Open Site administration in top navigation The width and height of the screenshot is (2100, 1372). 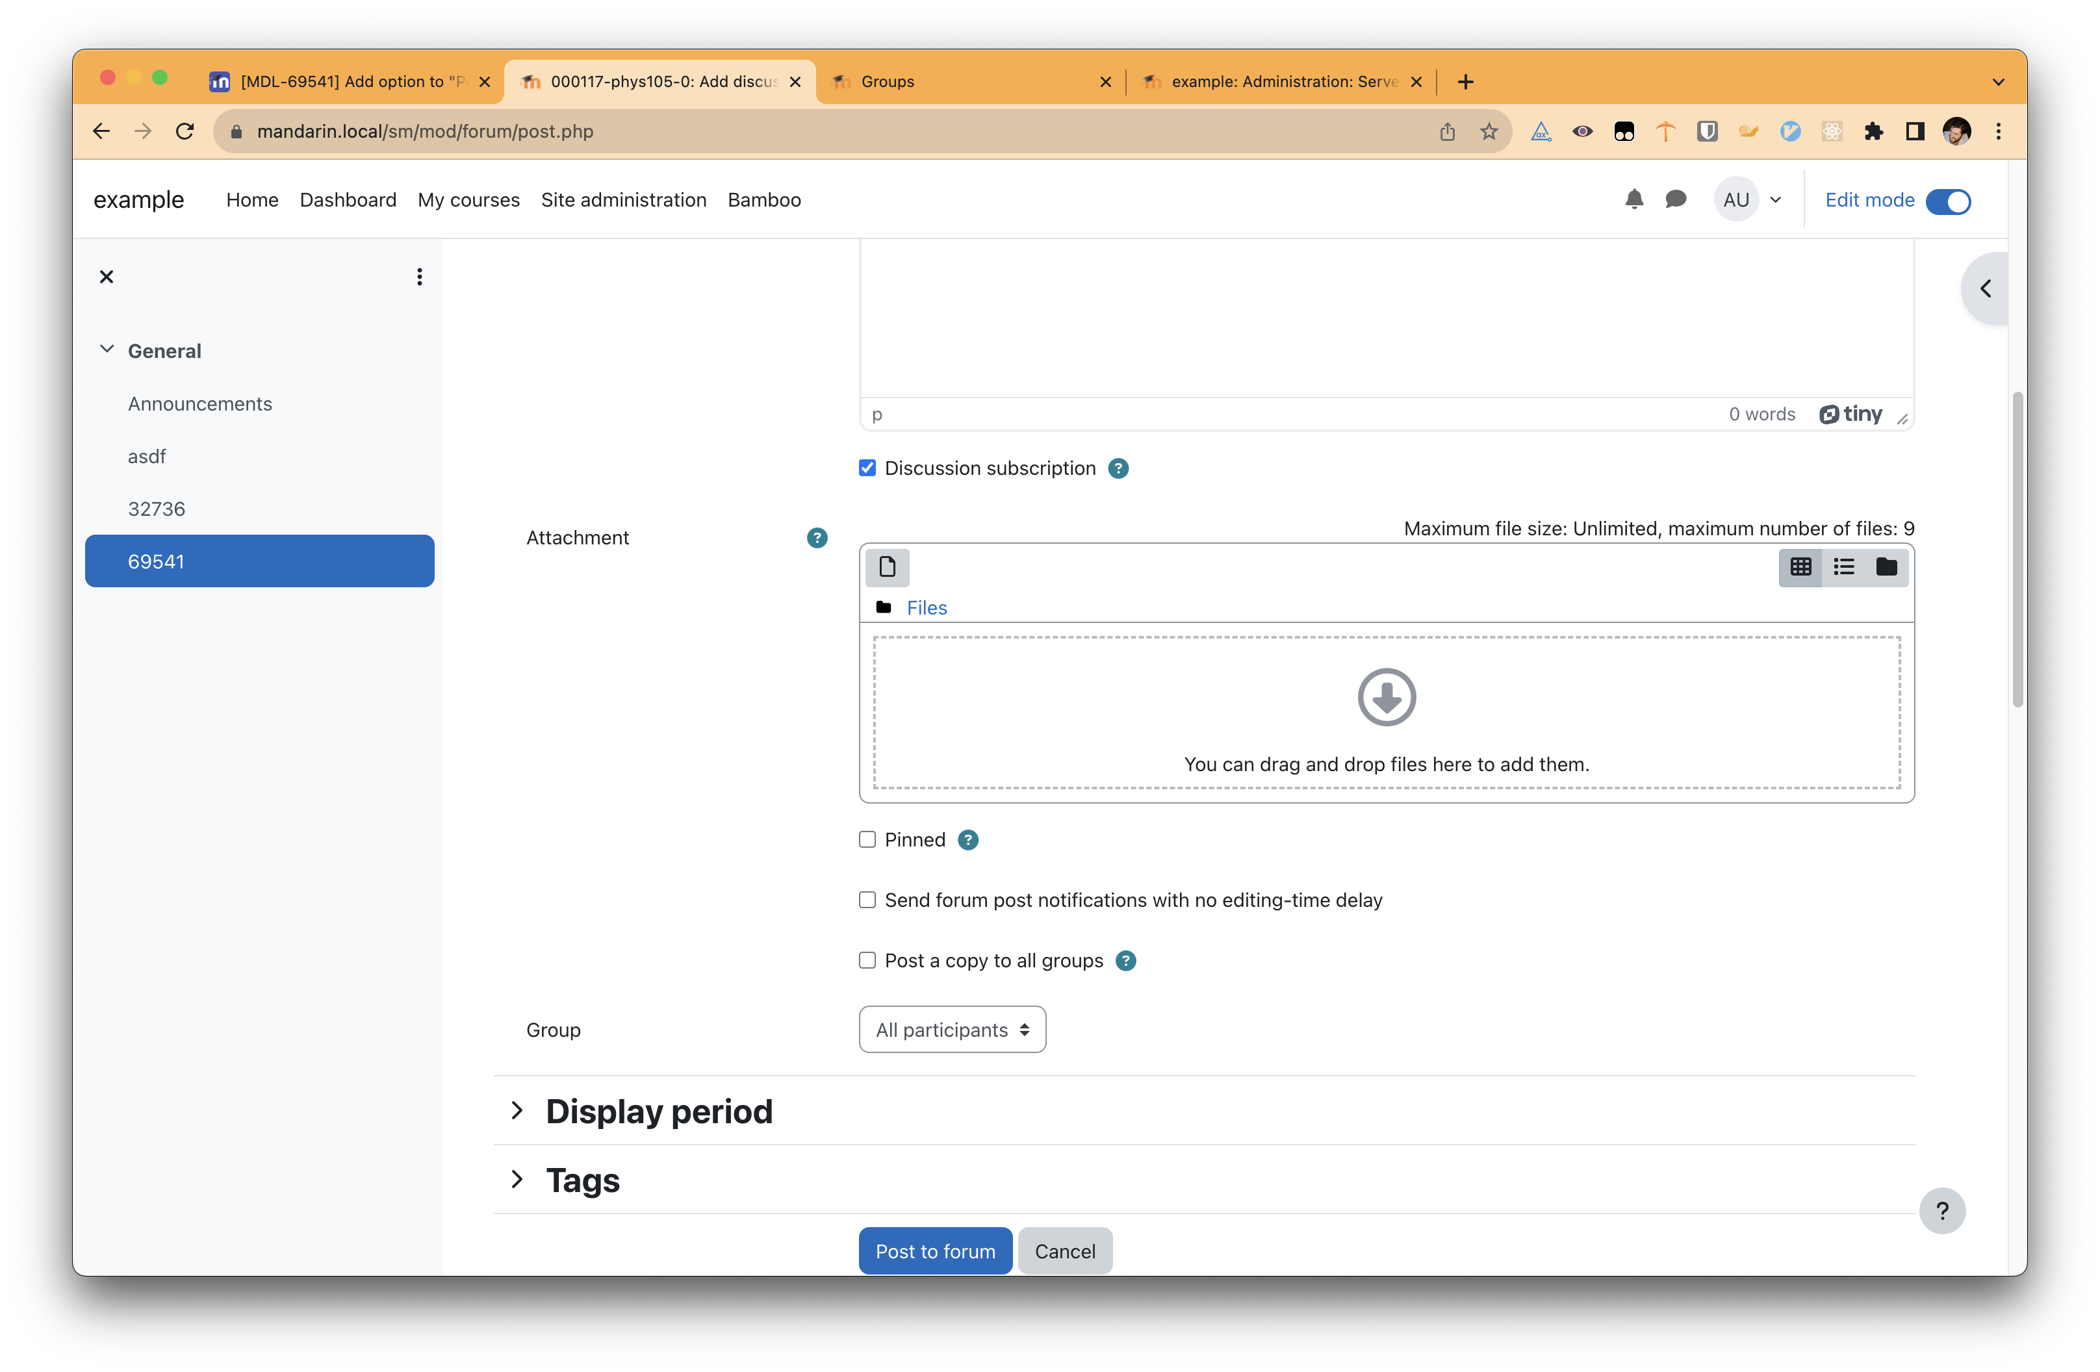tap(624, 199)
